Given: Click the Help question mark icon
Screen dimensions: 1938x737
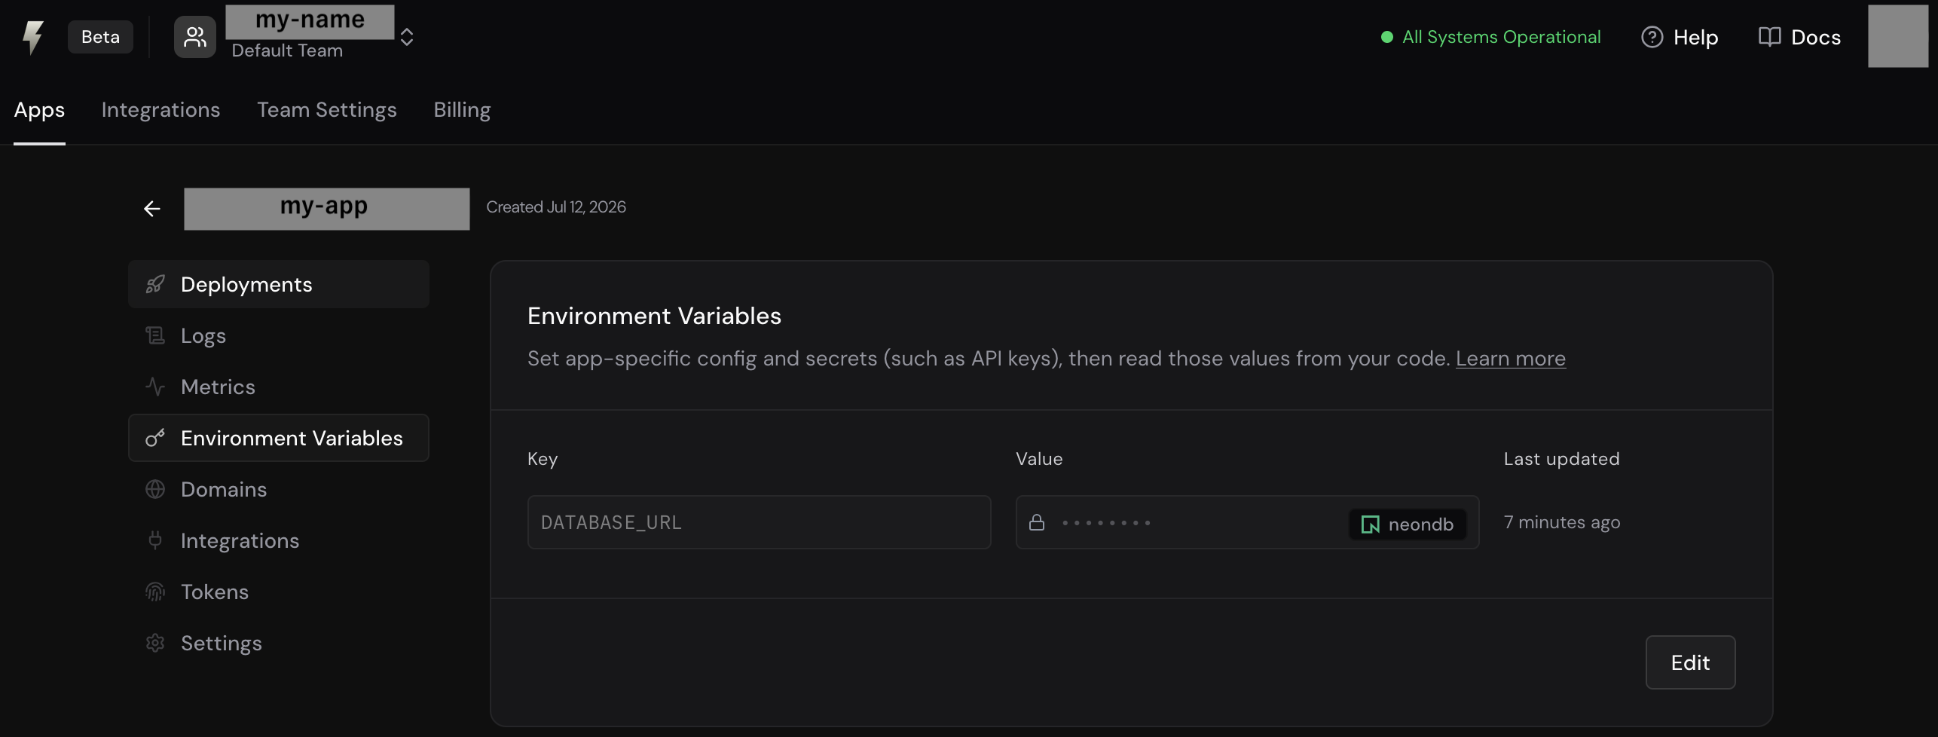Looking at the screenshot, I should pyautogui.click(x=1652, y=37).
